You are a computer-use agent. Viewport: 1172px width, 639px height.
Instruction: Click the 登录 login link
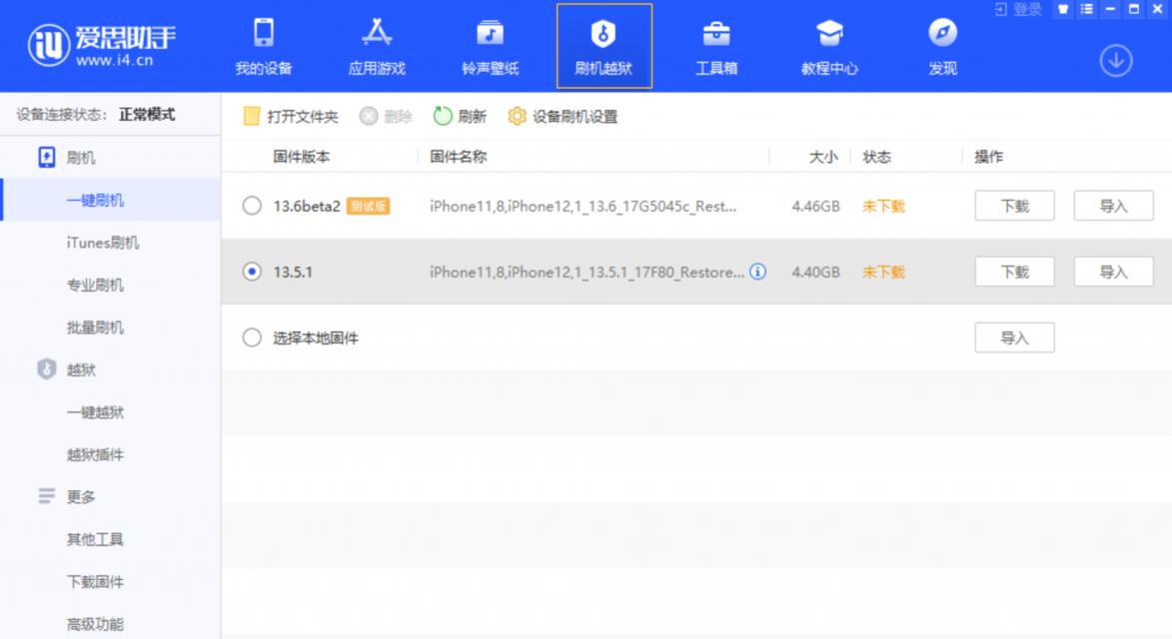pos(1019,9)
